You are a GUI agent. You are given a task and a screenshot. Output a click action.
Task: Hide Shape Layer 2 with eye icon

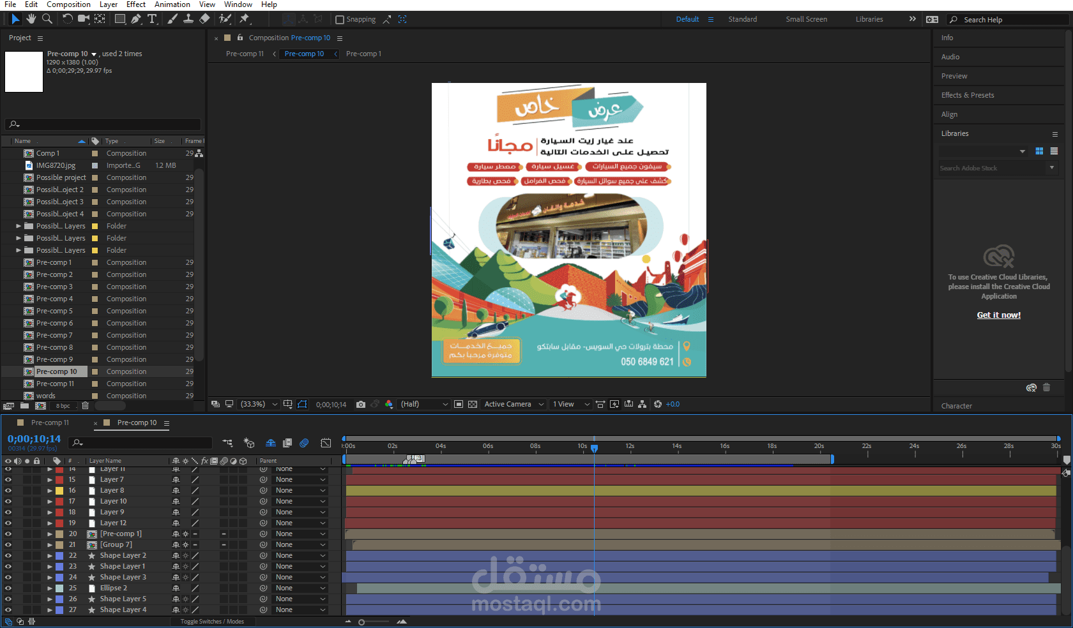(8, 555)
